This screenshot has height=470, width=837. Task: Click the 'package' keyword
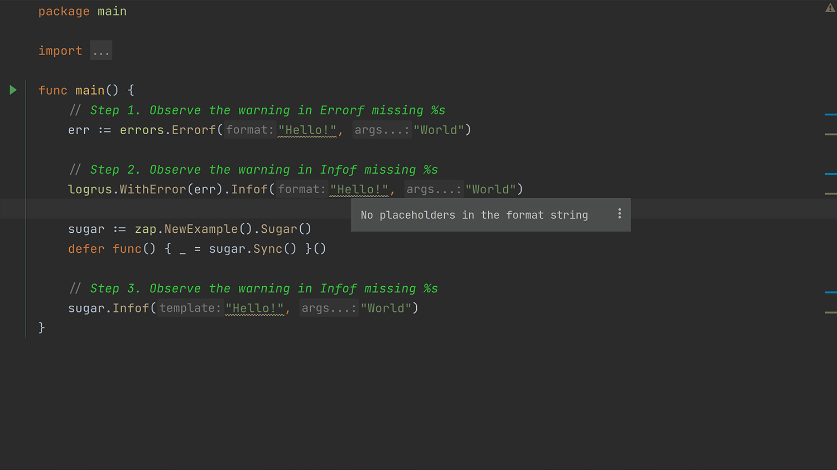[64, 12]
